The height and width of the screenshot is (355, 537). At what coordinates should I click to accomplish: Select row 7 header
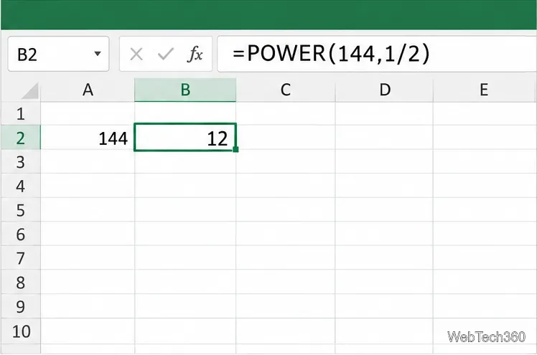click(21, 258)
